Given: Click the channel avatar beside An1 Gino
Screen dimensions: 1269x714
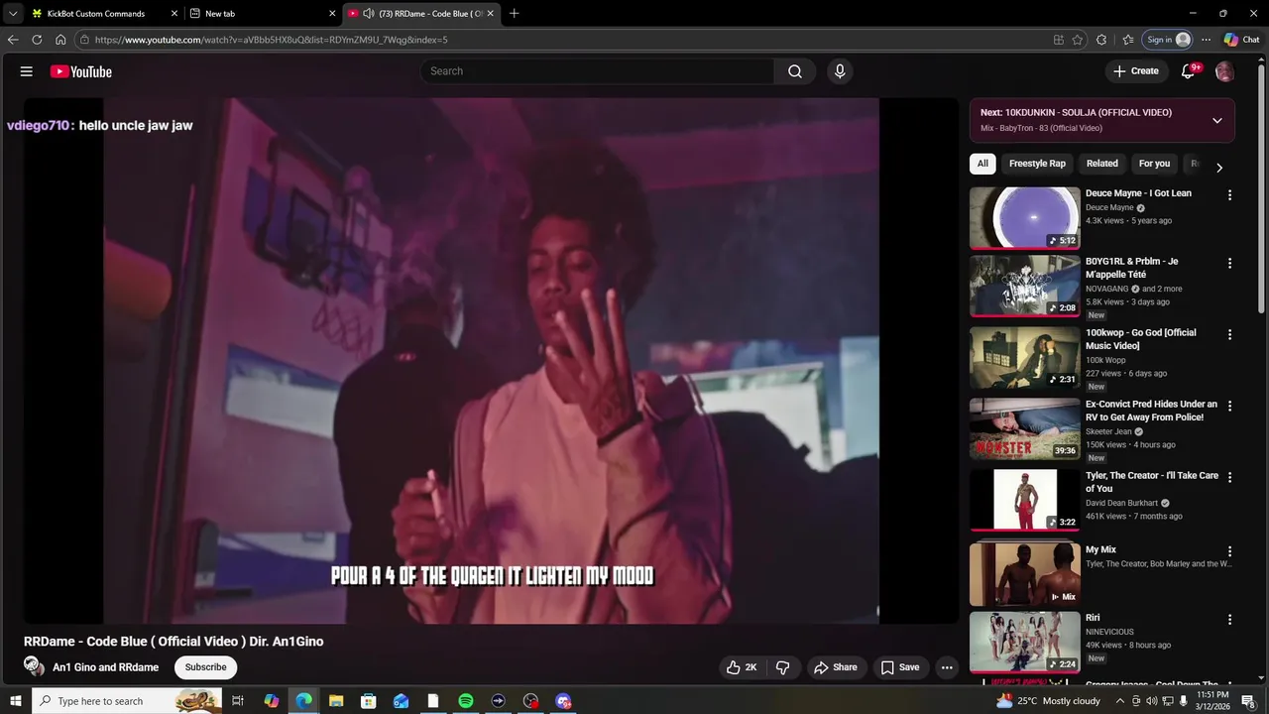Looking at the screenshot, I should [x=34, y=666].
